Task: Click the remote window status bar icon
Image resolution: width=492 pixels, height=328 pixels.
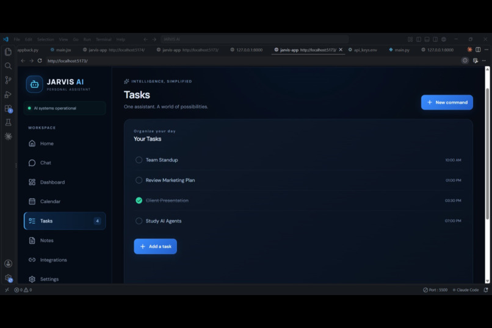Action: (7, 290)
